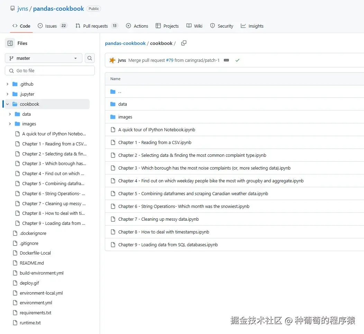Open pull request #79 link
Screen dimensions: 364x334
click(170, 60)
